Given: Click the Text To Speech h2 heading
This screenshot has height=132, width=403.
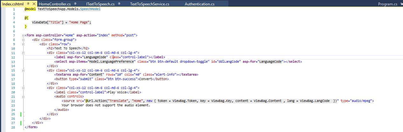Looking at the screenshot, I should point(67,48).
